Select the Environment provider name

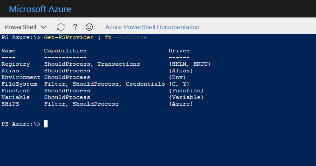(x=21, y=77)
